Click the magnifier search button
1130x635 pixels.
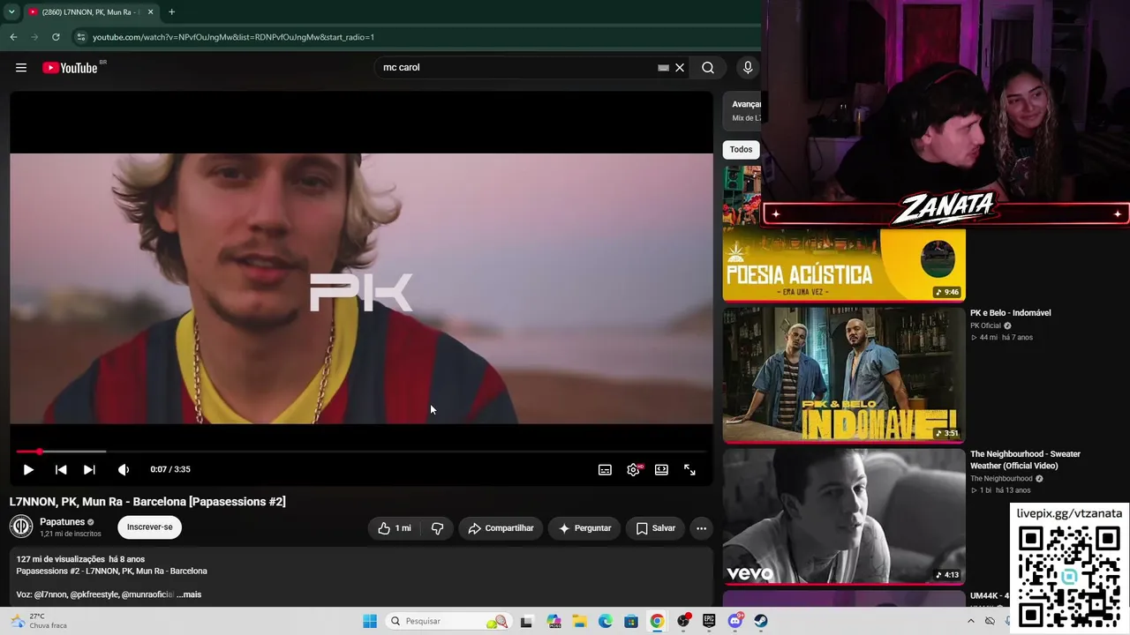(708, 68)
